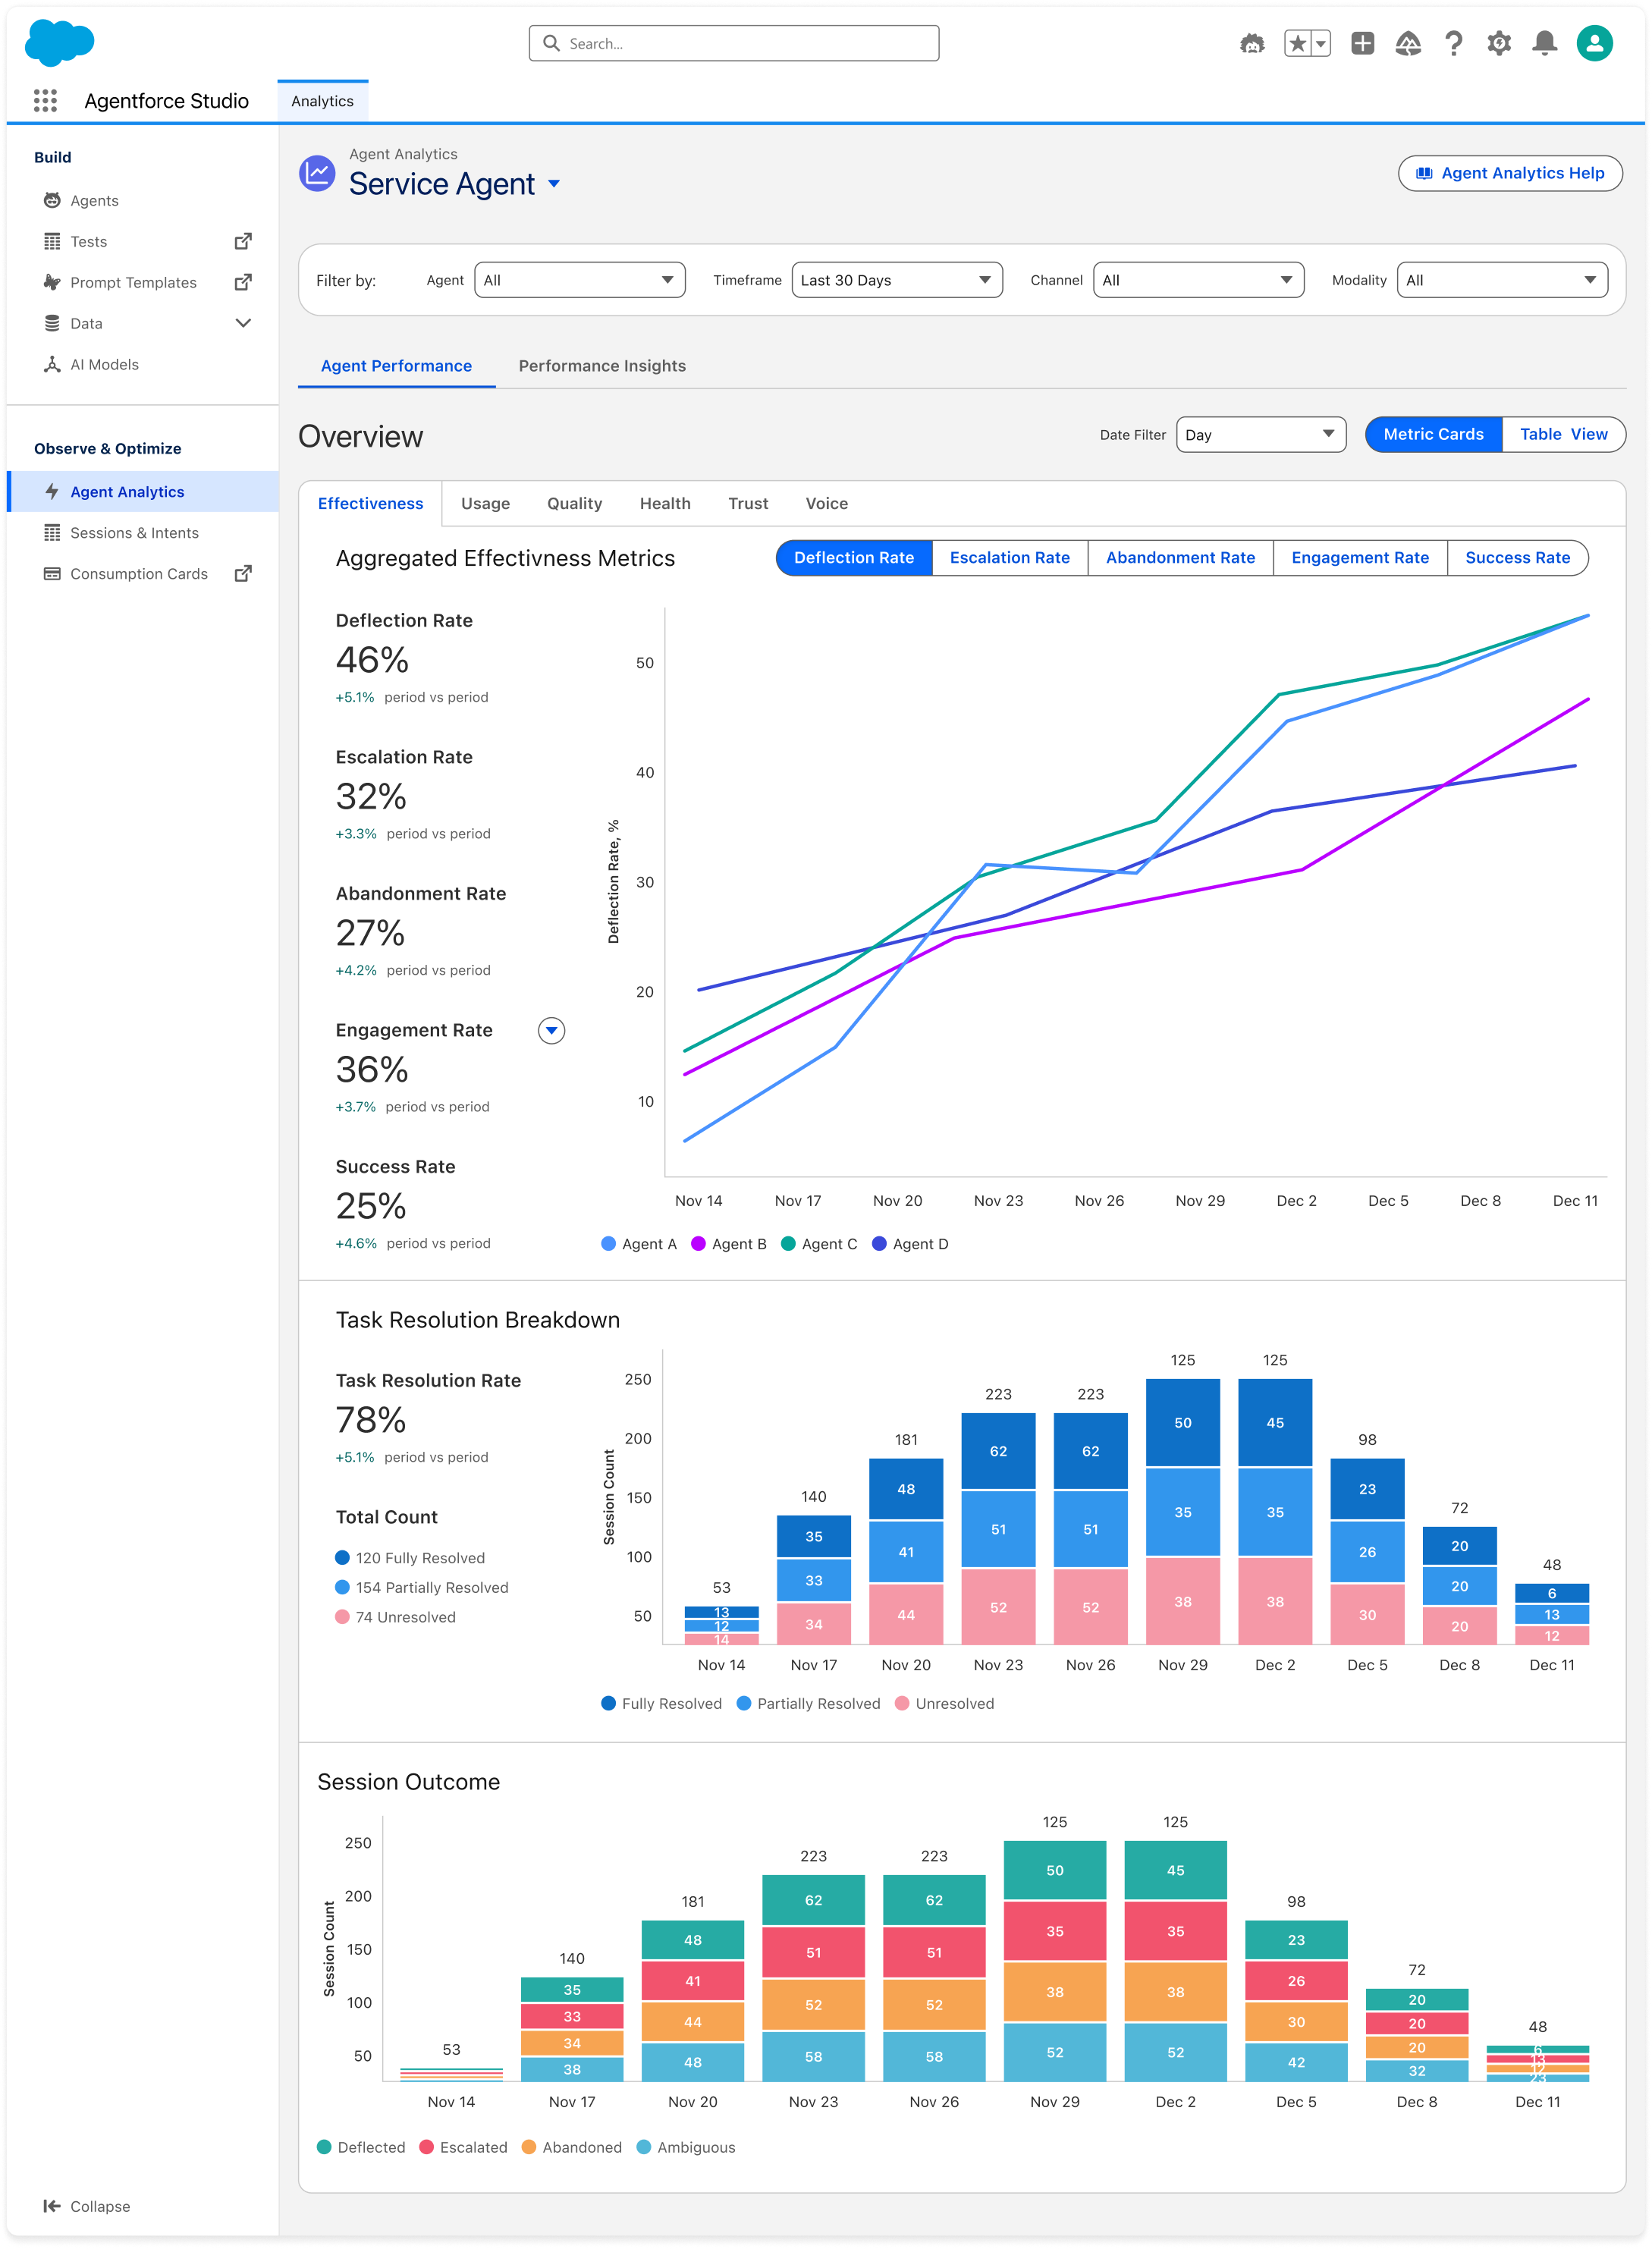Open the Channel filter dropdown
Viewport: 1652px width, 2249px height.
1199,280
